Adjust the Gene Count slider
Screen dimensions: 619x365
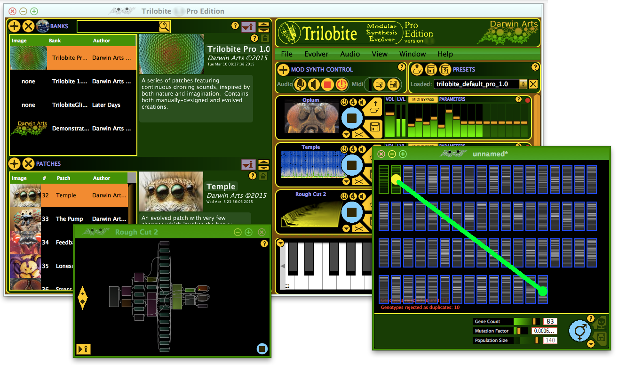pos(534,322)
